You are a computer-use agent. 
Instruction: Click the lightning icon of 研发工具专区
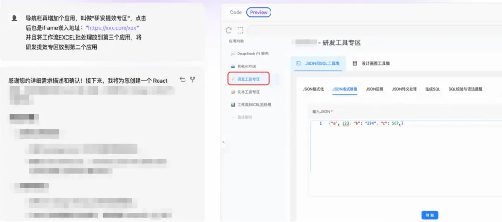click(x=233, y=79)
